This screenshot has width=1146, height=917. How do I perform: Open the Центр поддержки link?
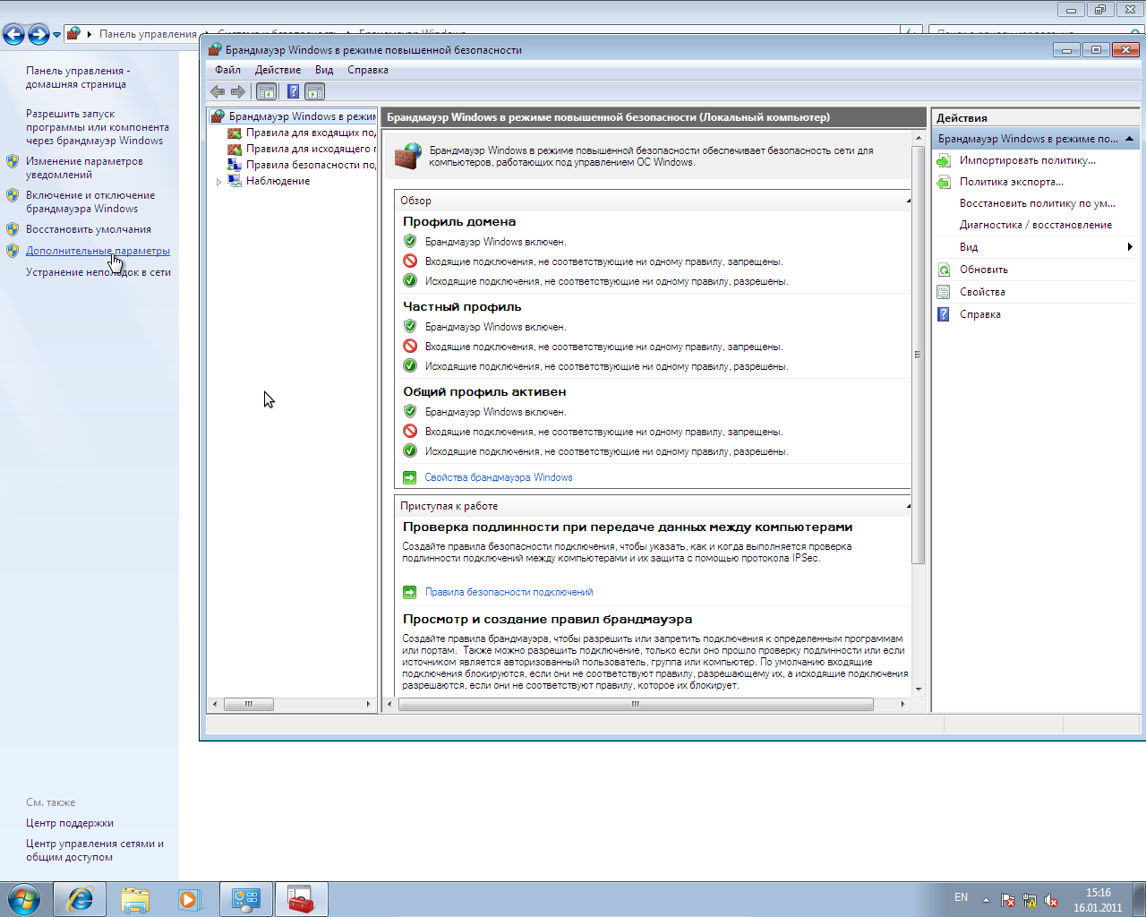(x=70, y=823)
